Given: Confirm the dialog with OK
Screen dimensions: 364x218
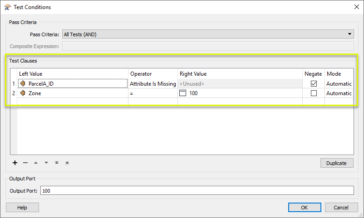Looking at the screenshot, I should click(x=305, y=207).
